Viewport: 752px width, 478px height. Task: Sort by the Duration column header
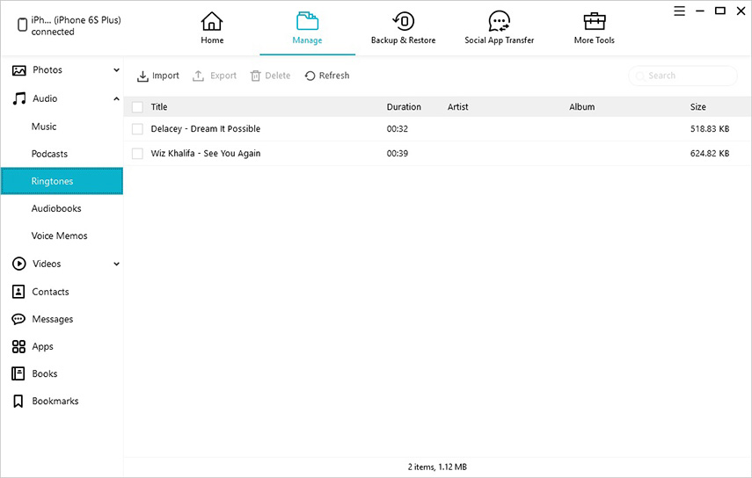tap(404, 107)
